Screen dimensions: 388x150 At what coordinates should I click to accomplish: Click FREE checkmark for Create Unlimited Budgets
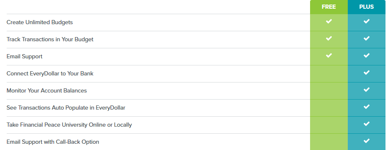click(x=329, y=21)
